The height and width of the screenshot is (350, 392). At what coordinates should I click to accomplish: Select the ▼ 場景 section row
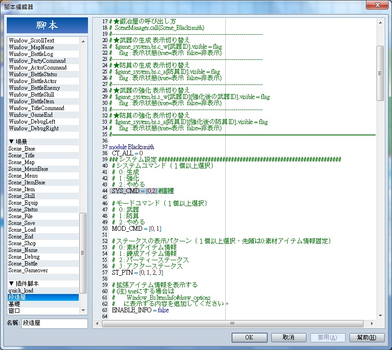click(x=44, y=142)
